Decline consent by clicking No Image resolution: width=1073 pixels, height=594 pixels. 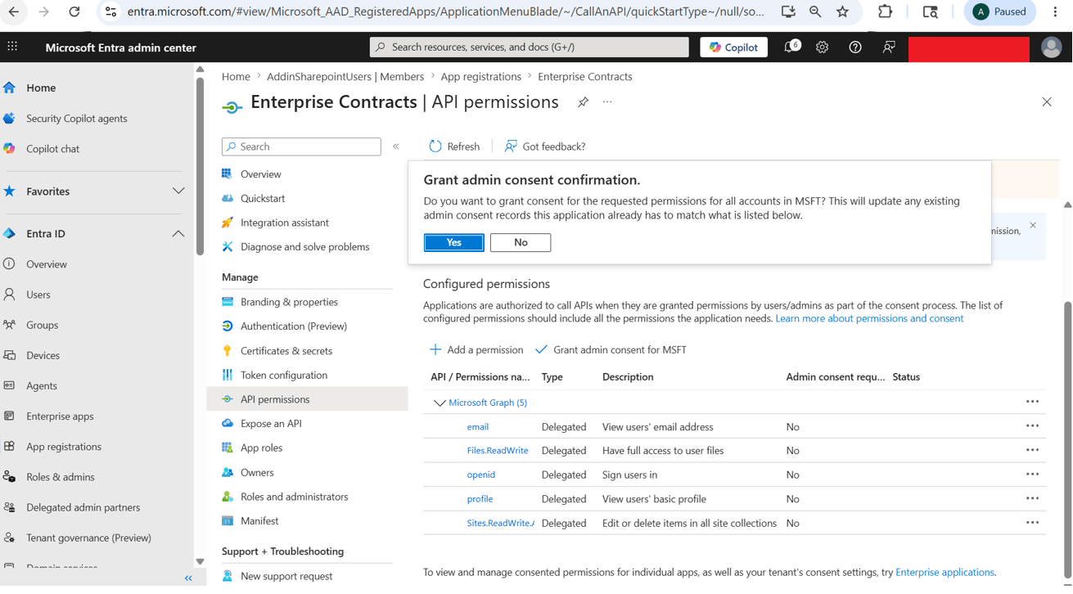pos(520,242)
